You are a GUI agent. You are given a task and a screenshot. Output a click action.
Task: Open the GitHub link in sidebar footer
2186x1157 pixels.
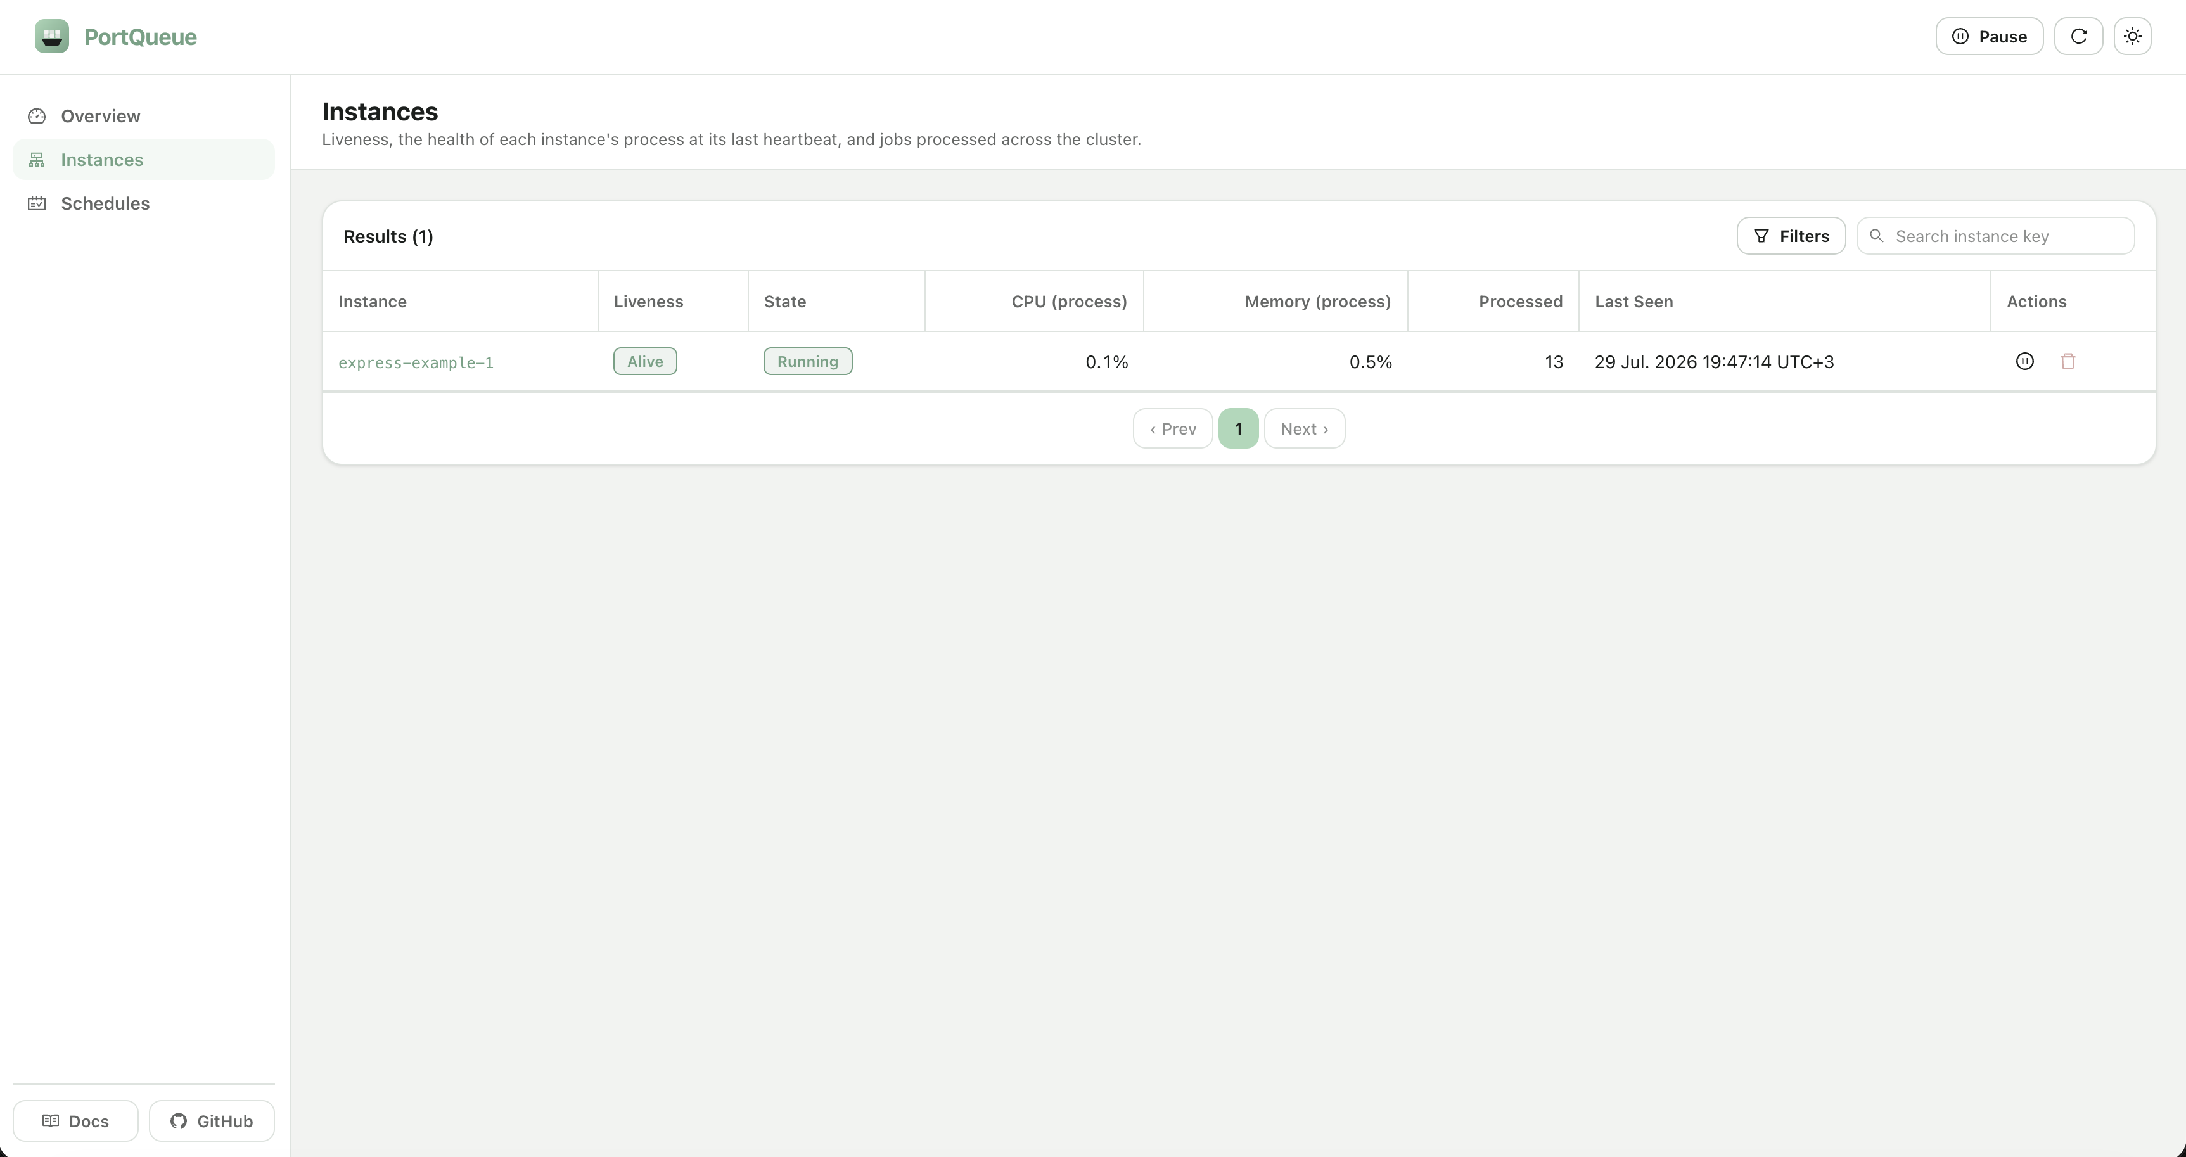pos(211,1122)
